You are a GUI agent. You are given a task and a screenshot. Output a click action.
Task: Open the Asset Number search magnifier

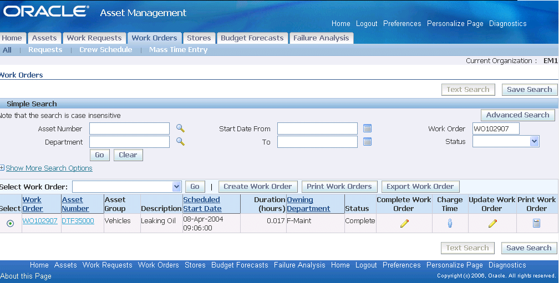click(180, 128)
